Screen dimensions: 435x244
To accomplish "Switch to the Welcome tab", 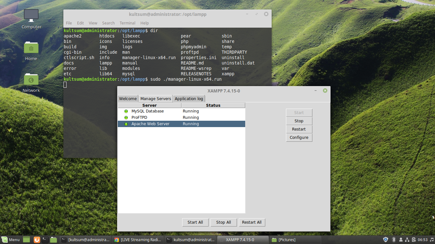I will (128, 98).
